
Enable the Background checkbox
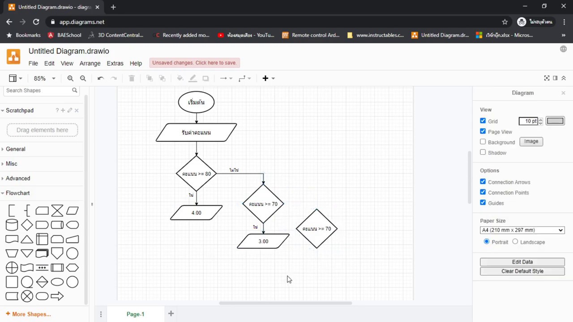tap(483, 142)
